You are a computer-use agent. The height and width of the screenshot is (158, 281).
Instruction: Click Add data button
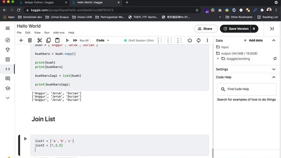coord(253,40)
